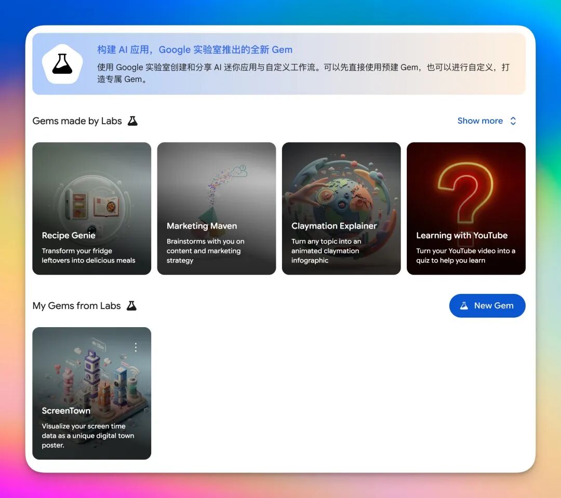This screenshot has height=498, width=561.
Task: Open the ScreenTown gem
Action: pyautogui.click(x=91, y=393)
